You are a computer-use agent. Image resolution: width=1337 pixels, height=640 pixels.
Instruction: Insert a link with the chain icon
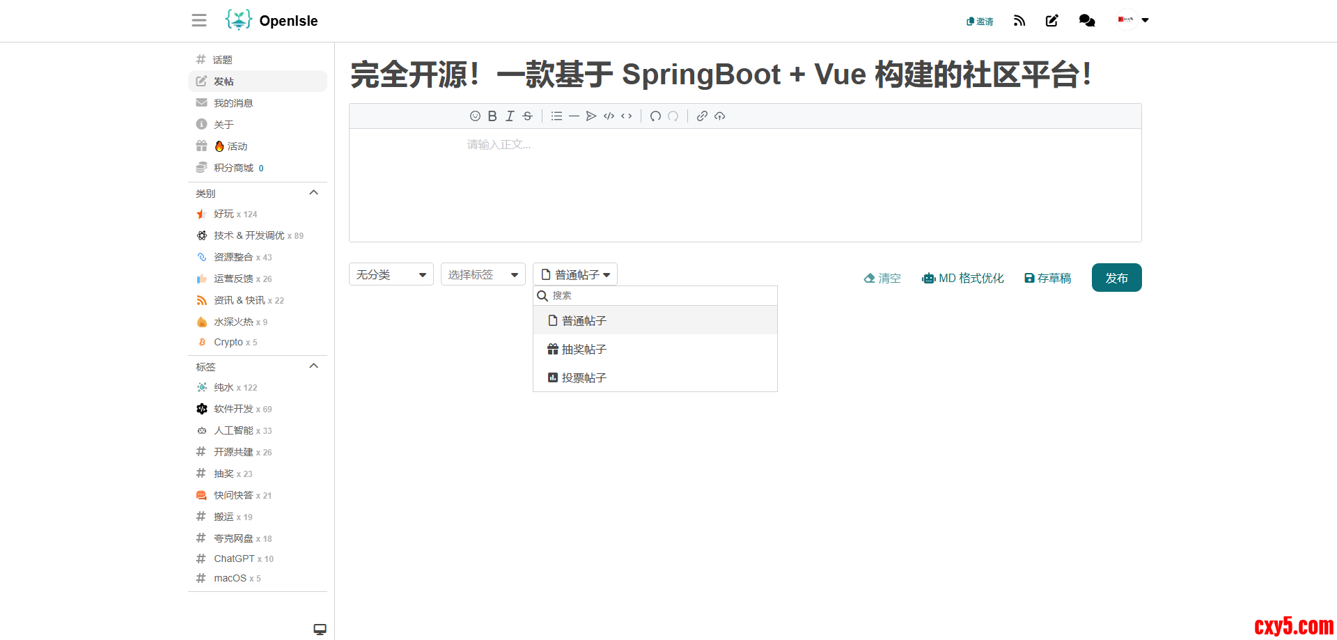click(702, 116)
